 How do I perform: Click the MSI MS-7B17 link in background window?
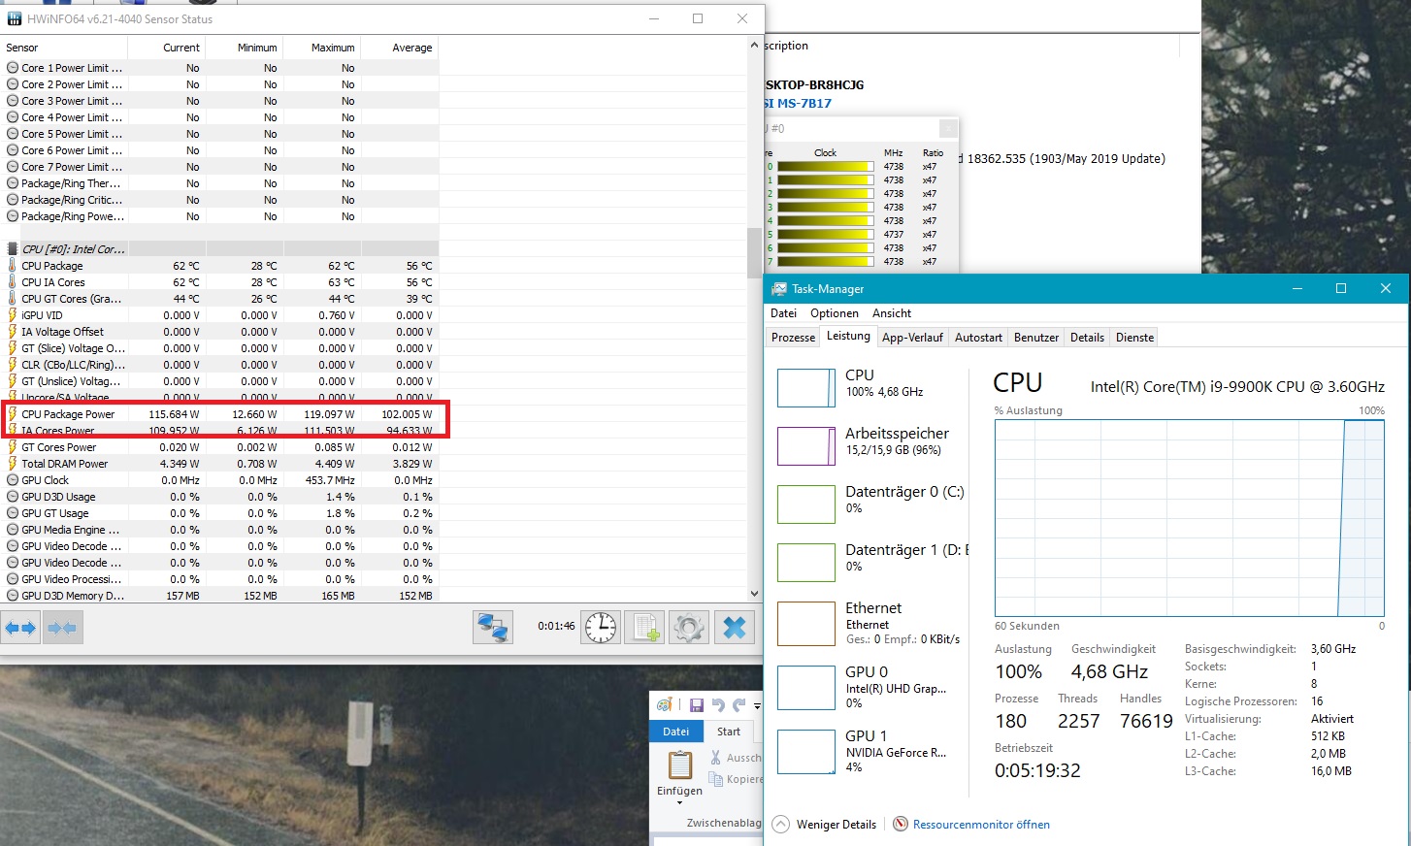pyautogui.click(x=798, y=103)
